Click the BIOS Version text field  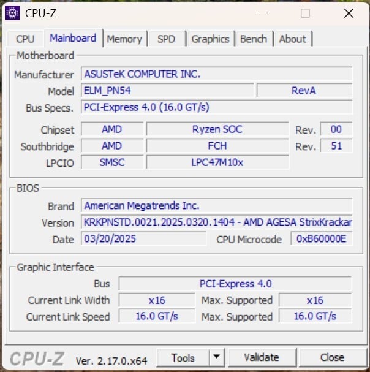click(217, 222)
